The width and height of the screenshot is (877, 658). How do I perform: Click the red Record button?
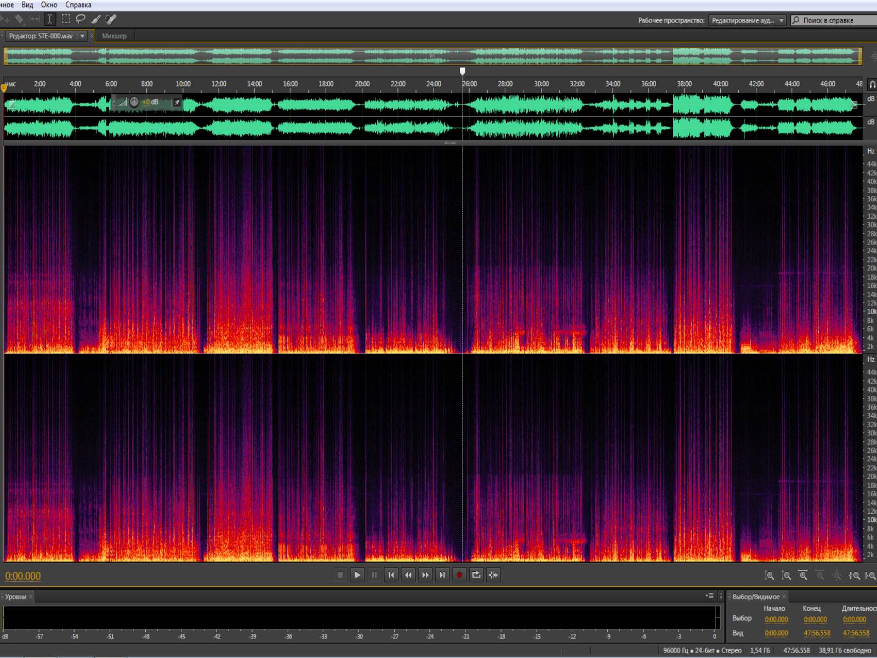pyautogui.click(x=459, y=575)
